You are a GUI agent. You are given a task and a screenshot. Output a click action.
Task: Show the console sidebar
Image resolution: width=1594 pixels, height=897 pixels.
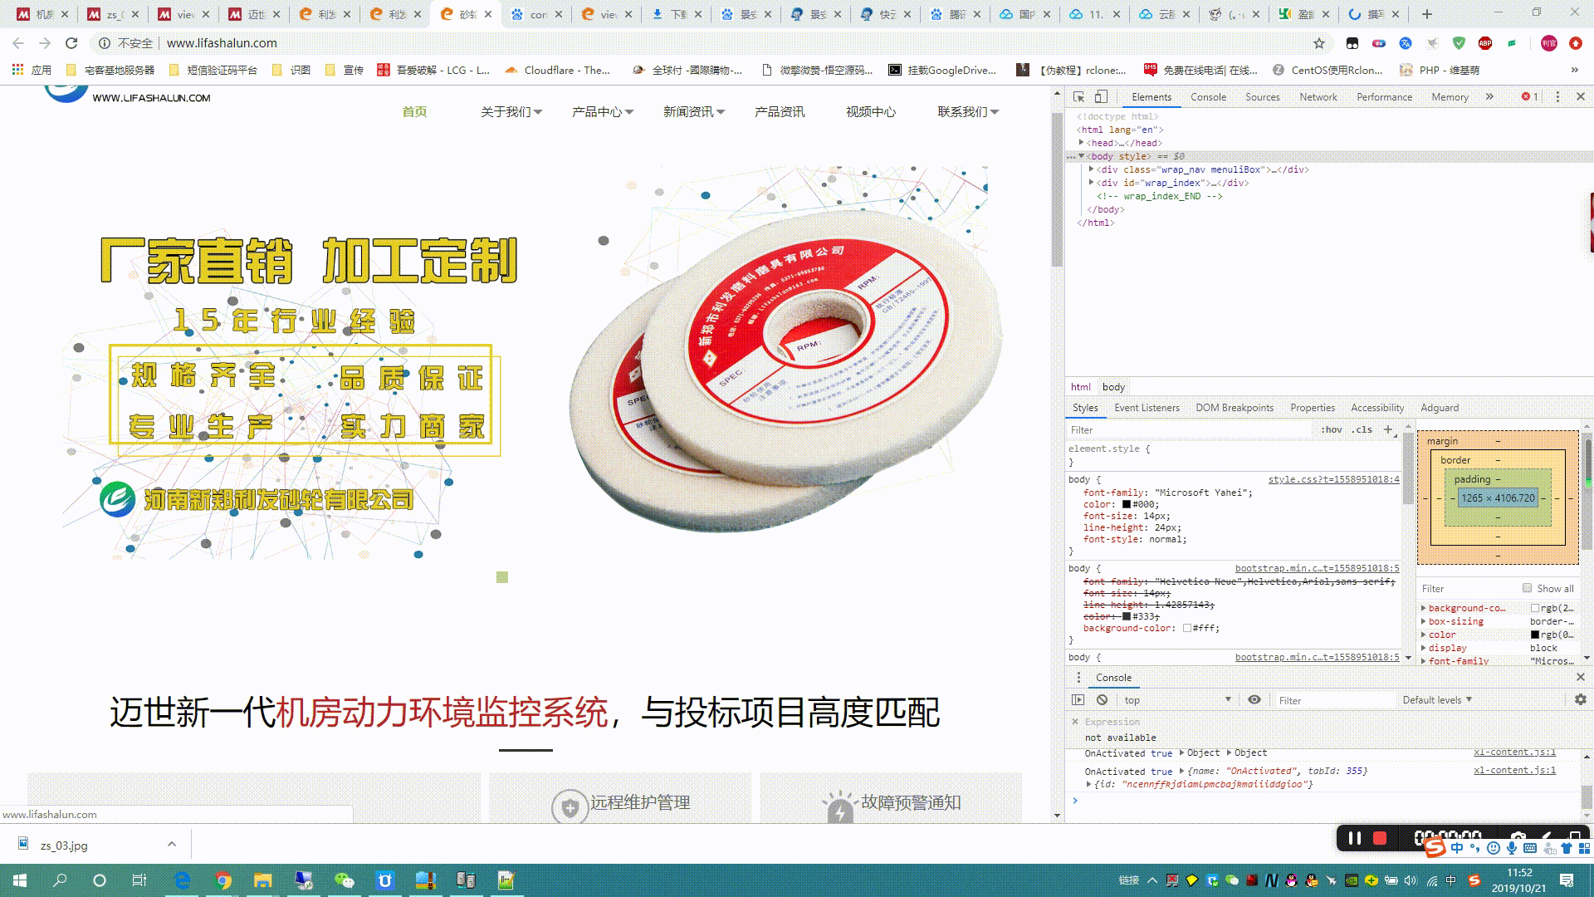tap(1078, 700)
